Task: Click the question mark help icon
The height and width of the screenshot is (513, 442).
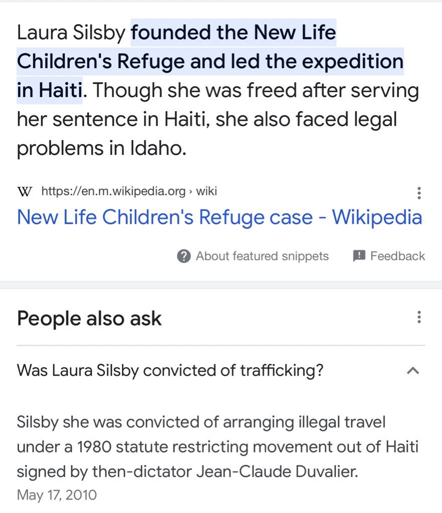Action: pyautogui.click(x=184, y=256)
